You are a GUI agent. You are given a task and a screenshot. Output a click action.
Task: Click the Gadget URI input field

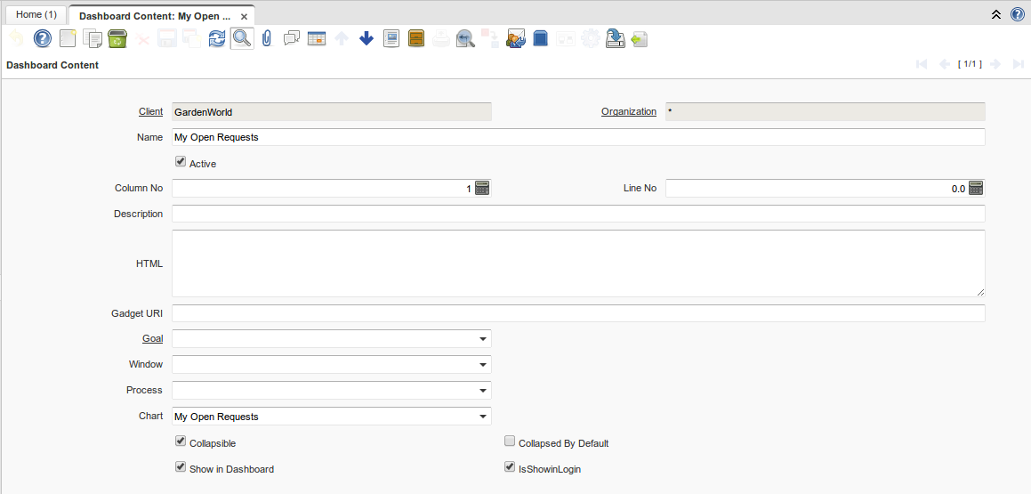578,314
